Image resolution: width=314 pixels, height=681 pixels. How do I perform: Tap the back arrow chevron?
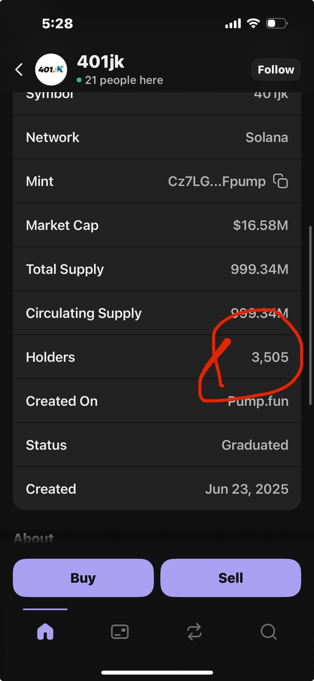click(x=19, y=70)
